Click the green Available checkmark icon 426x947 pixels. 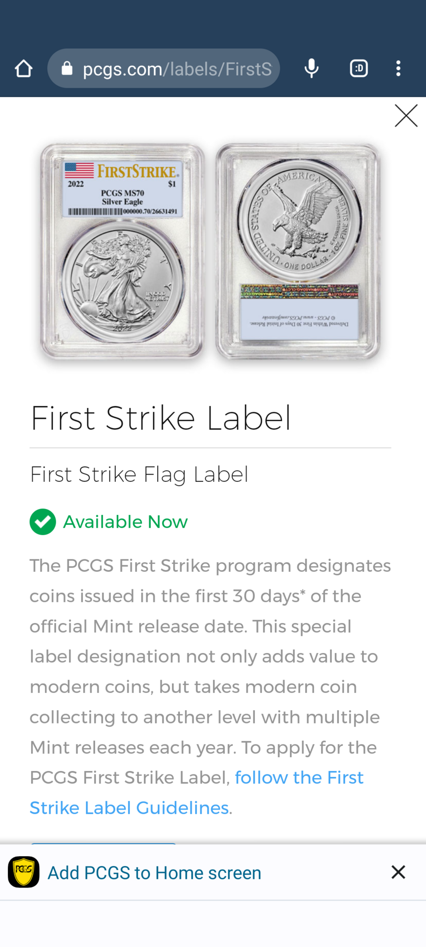point(42,522)
